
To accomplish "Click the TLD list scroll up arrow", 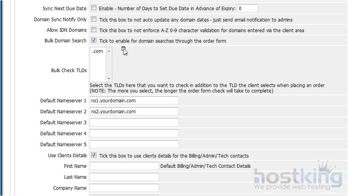I will pyautogui.click(x=109, y=51).
